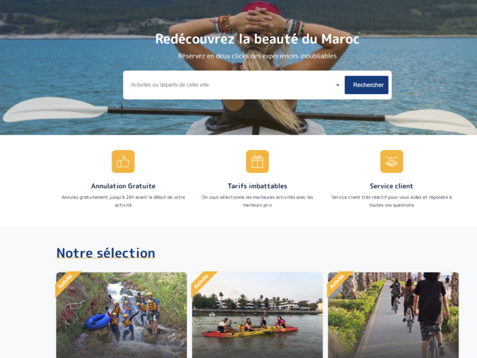The width and height of the screenshot is (477, 358).
Task: Click the Tarifs imbattables heading
Action: point(258,186)
